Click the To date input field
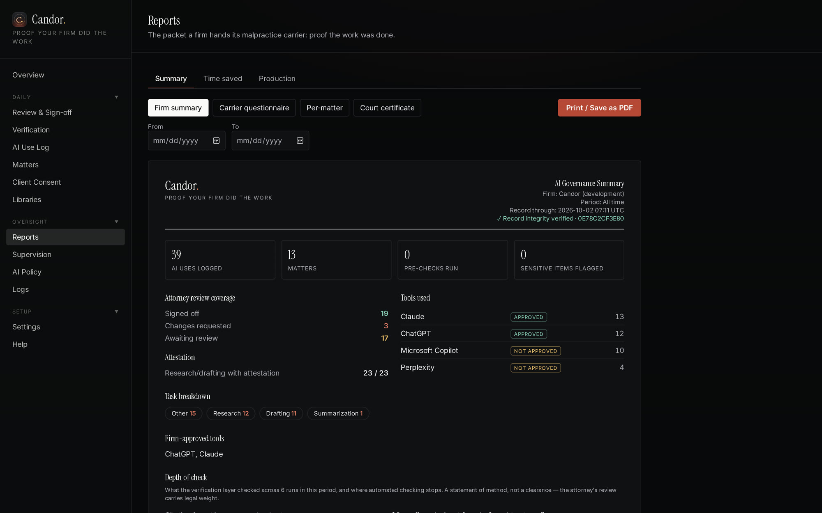822x513 pixels. point(270,141)
